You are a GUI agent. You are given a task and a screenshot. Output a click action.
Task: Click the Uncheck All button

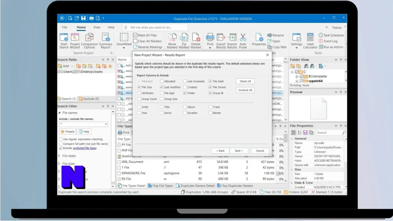point(245,90)
